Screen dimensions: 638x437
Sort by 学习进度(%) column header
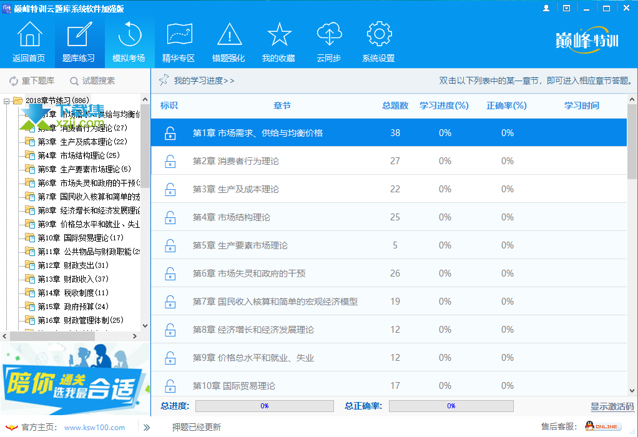[444, 106]
